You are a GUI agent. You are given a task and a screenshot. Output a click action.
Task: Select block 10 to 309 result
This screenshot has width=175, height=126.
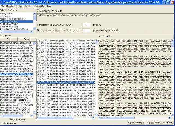point(66,66)
